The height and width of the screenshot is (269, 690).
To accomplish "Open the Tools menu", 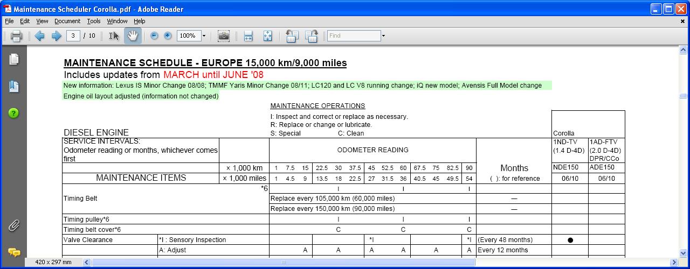I will pyautogui.click(x=94, y=21).
